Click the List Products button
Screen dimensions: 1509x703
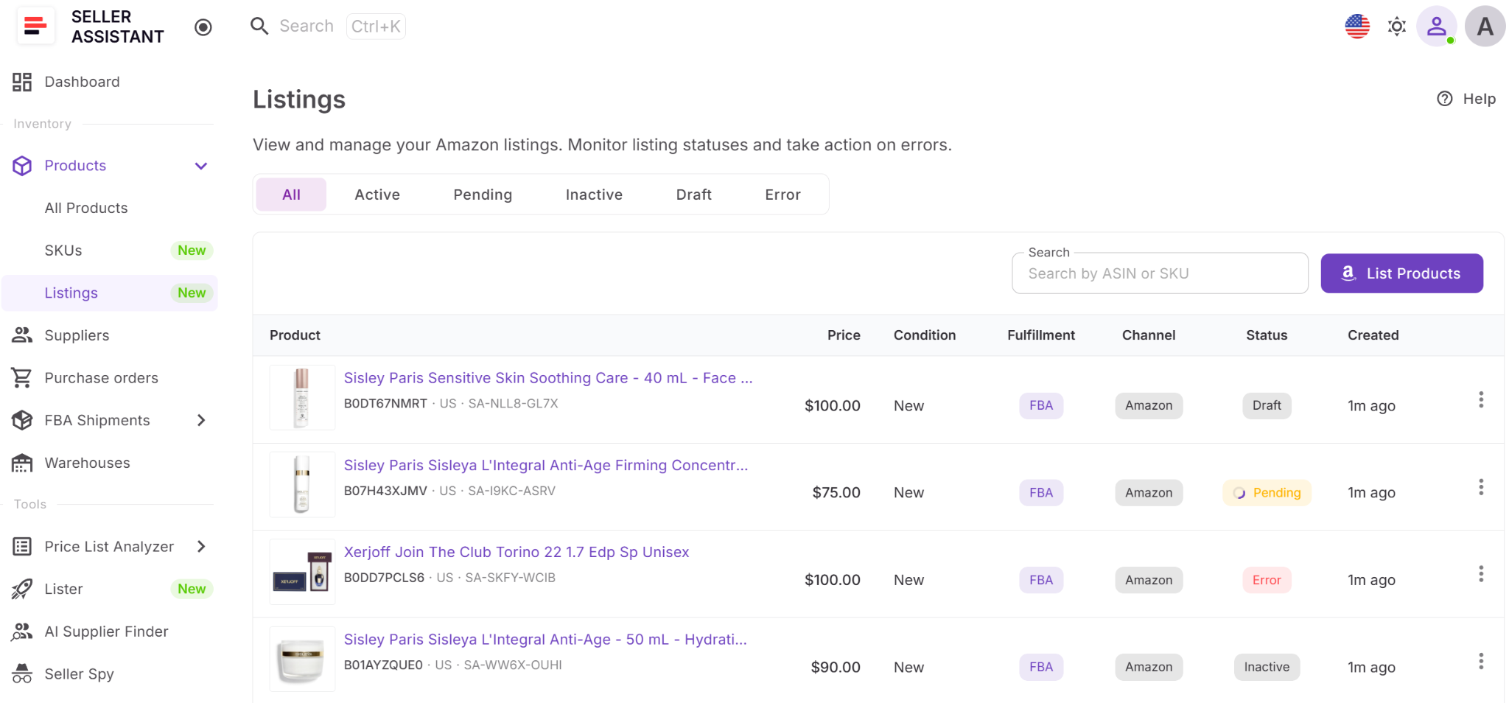1402,273
